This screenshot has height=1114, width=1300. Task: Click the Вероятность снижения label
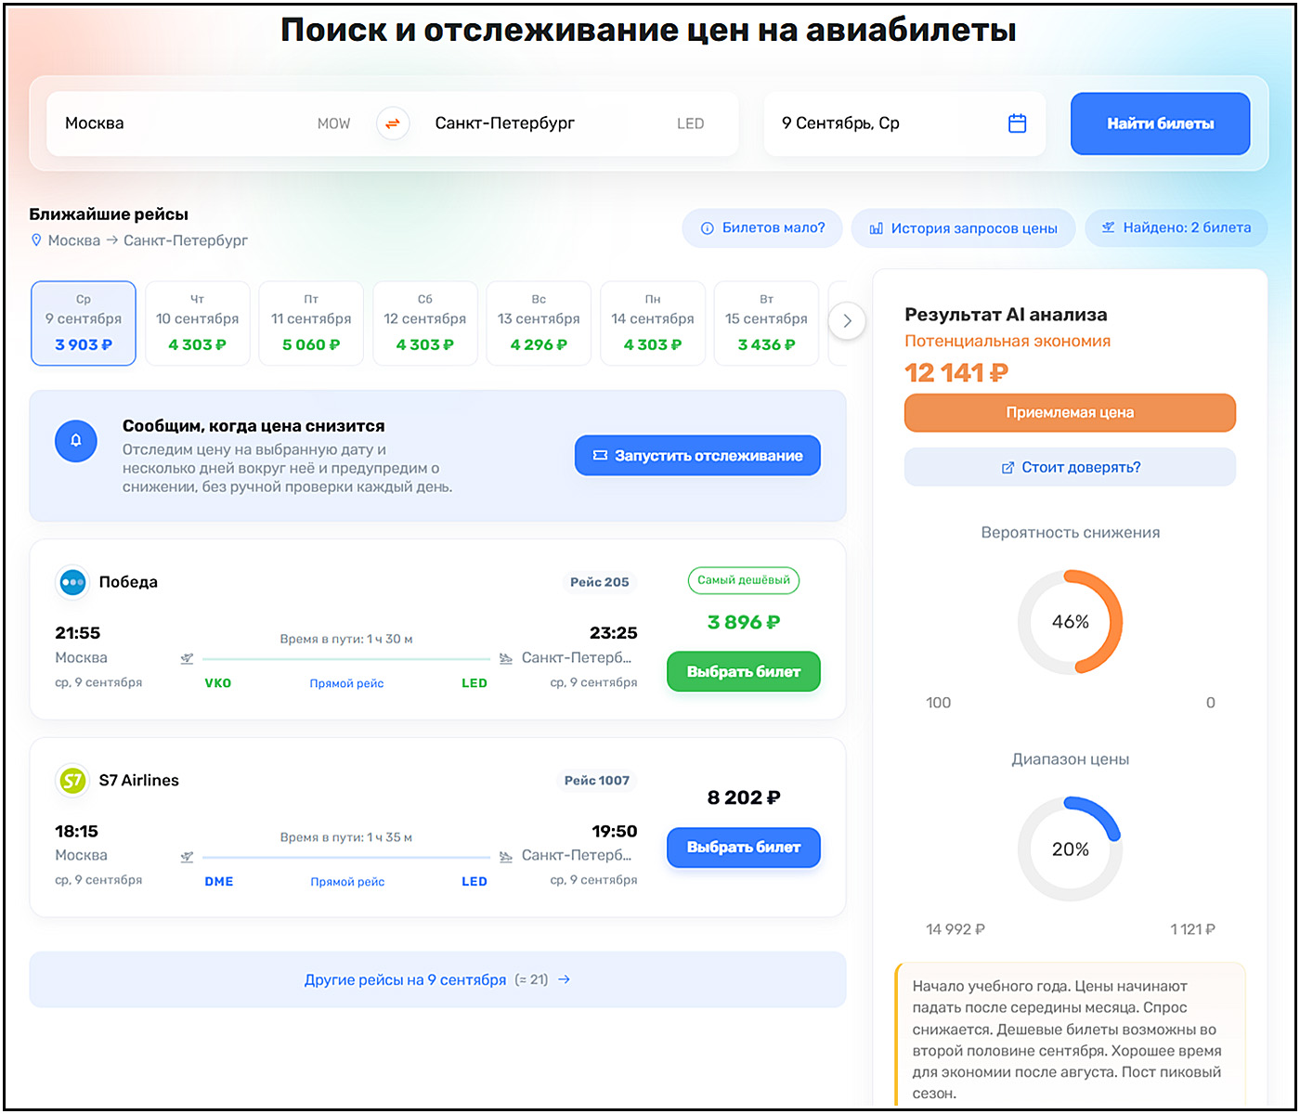click(1071, 533)
